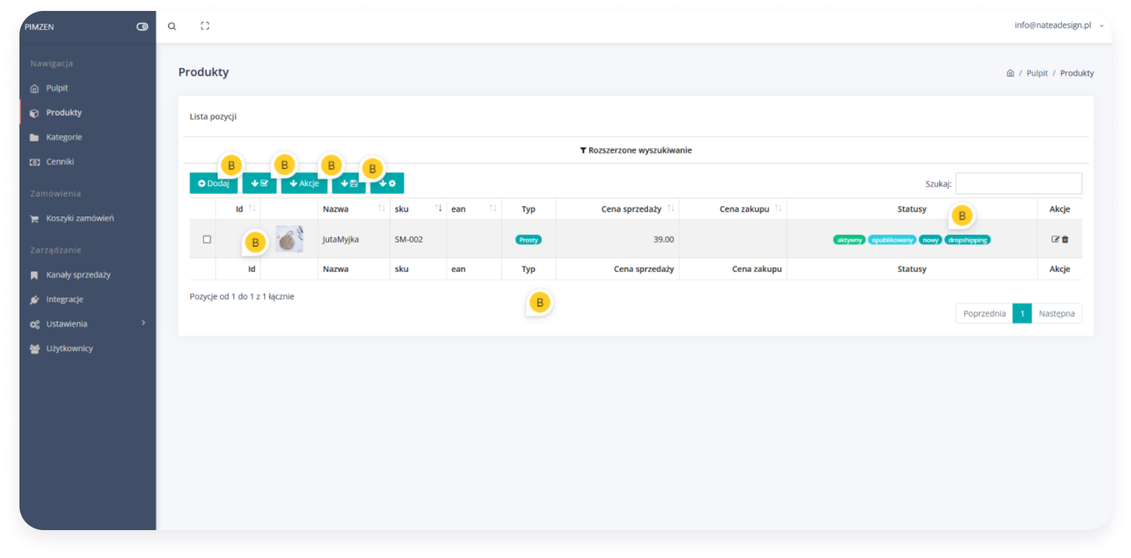1131x558 pixels.
Task: Open the JutaMyjka product thumbnail
Action: click(x=289, y=239)
